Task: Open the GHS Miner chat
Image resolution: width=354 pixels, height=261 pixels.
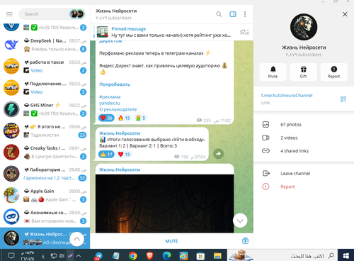Action: 45,109
